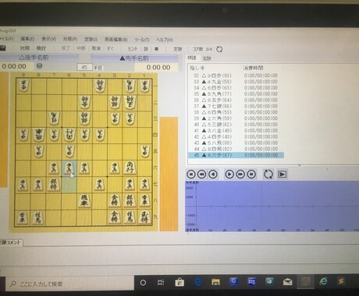Start auto-playback with the boxed play icon
Screen dimensions: 359x296
click(x=283, y=174)
